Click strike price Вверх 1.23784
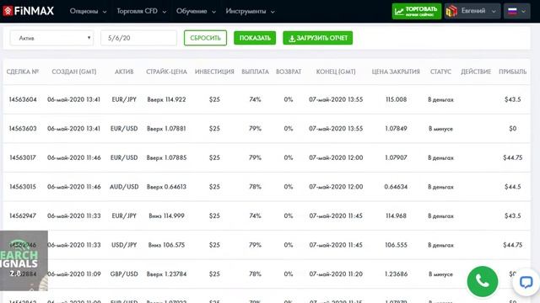This screenshot has height=303, width=540. point(166,274)
